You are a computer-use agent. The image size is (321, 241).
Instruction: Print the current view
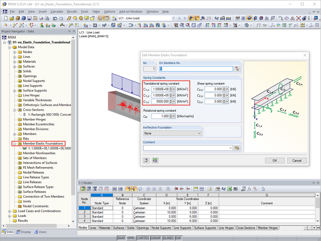click(41, 18)
